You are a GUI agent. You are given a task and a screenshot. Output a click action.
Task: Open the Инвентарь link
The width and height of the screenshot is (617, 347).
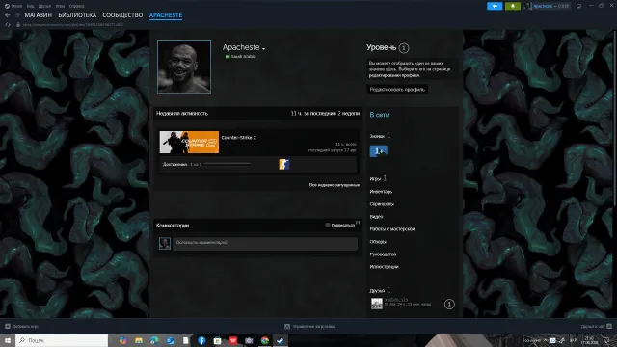pos(381,192)
